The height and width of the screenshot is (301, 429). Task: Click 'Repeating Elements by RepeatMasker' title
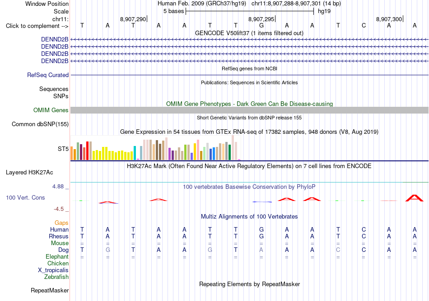249,284
